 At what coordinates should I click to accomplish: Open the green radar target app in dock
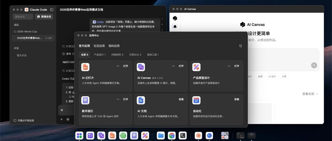pos(123,135)
